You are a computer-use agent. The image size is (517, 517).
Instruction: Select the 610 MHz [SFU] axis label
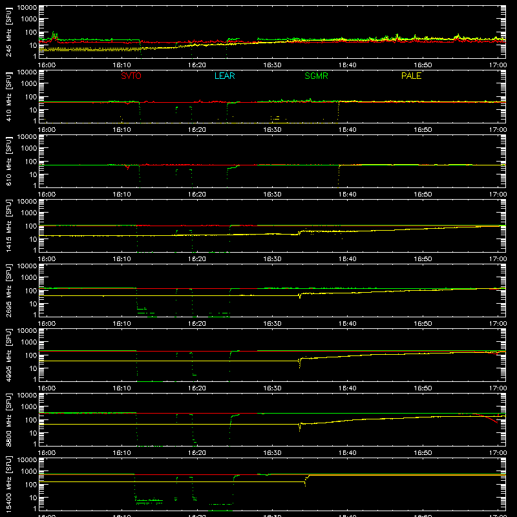8,162
